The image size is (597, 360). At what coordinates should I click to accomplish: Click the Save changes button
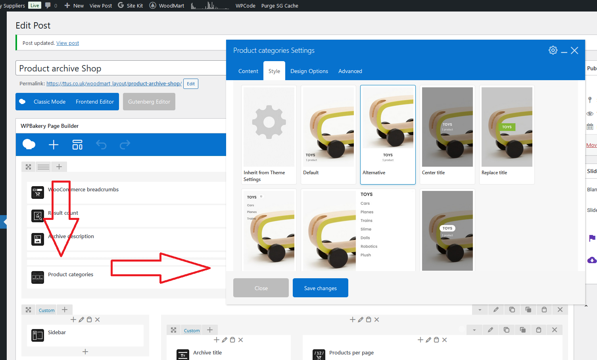pos(321,288)
